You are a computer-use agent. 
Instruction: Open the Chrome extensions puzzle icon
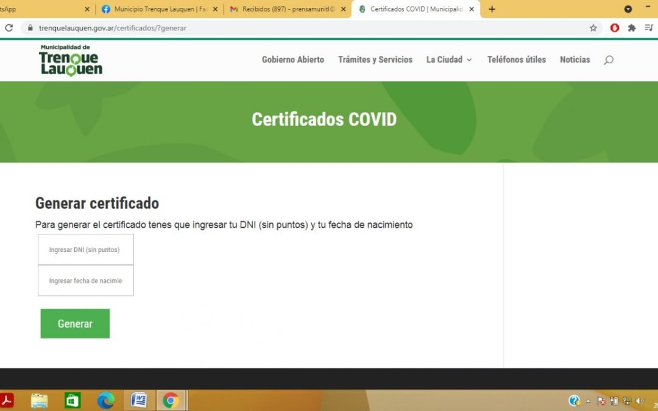(632, 28)
